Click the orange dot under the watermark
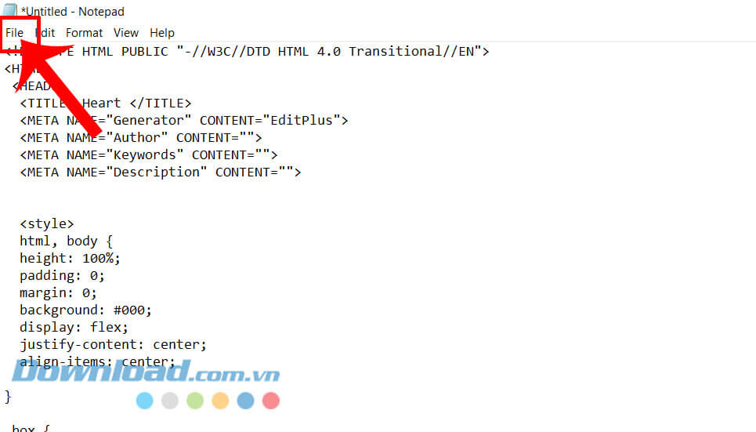The height and width of the screenshot is (432, 756). (x=220, y=401)
